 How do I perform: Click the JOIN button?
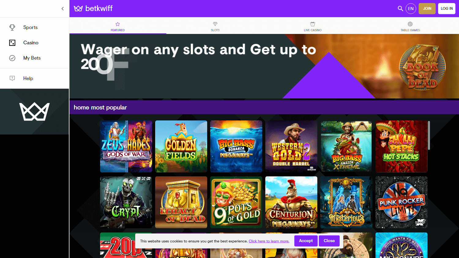(x=427, y=9)
